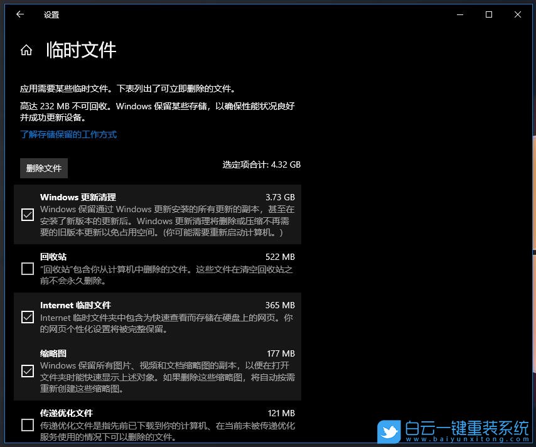Disable the 缩略图 cleanup checkbox
The width and height of the screenshot is (536, 447).
click(x=28, y=371)
